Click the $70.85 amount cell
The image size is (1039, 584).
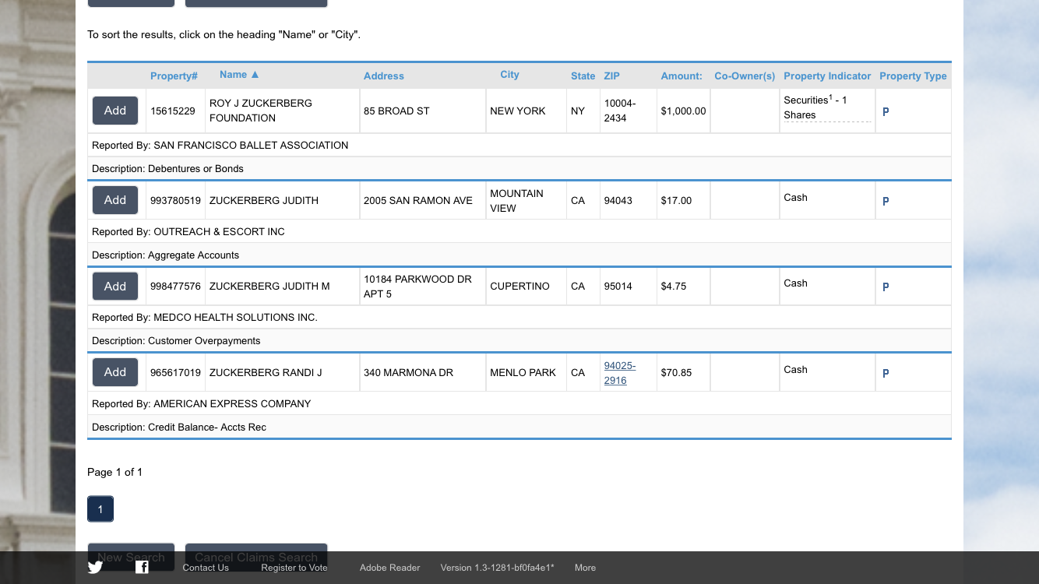[x=683, y=372]
